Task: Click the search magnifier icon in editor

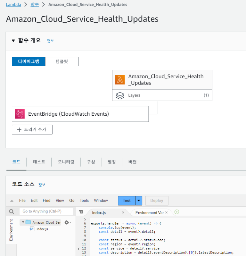Action: 12,212
